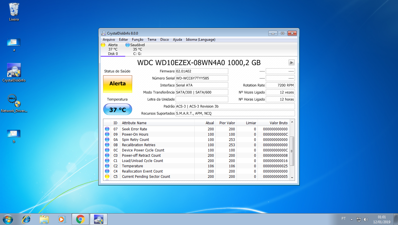Open the Função menu
The image size is (398, 225).
[x=138, y=40]
